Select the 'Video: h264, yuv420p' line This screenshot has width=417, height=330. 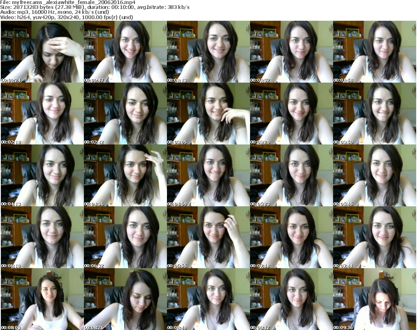[66, 17]
